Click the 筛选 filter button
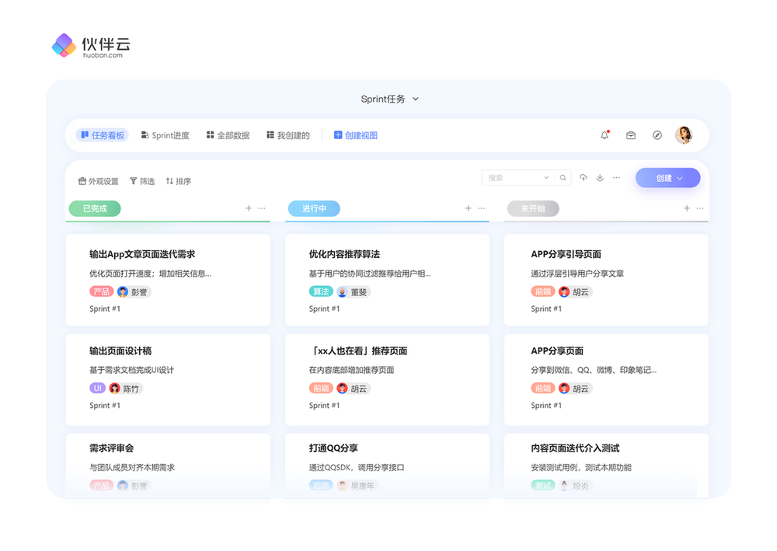Image resolution: width=777 pixels, height=551 pixels. [x=141, y=181]
